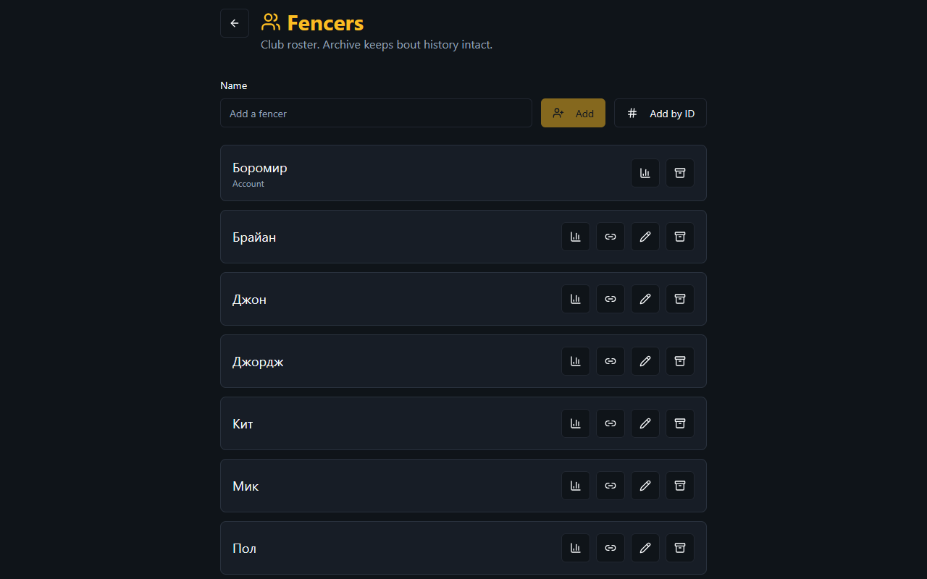Image resolution: width=927 pixels, height=579 pixels.
Task: Open stats chart for Боромир
Action: point(645,173)
